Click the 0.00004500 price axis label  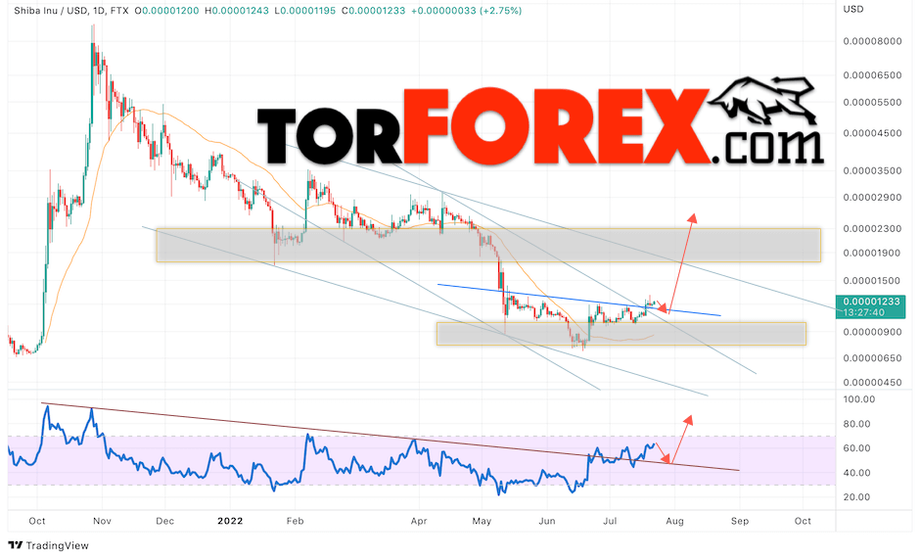coord(872,133)
